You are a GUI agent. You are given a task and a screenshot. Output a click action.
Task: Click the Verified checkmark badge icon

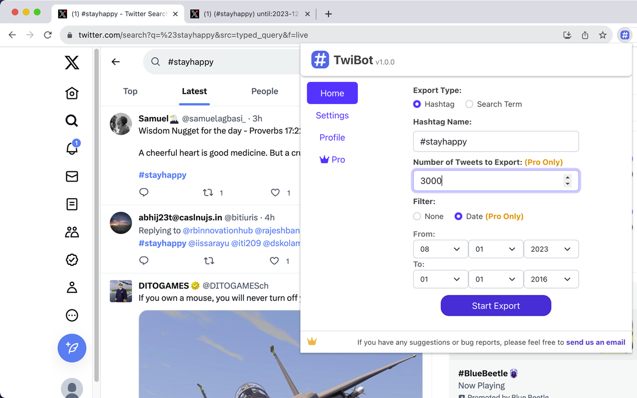(72, 260)
